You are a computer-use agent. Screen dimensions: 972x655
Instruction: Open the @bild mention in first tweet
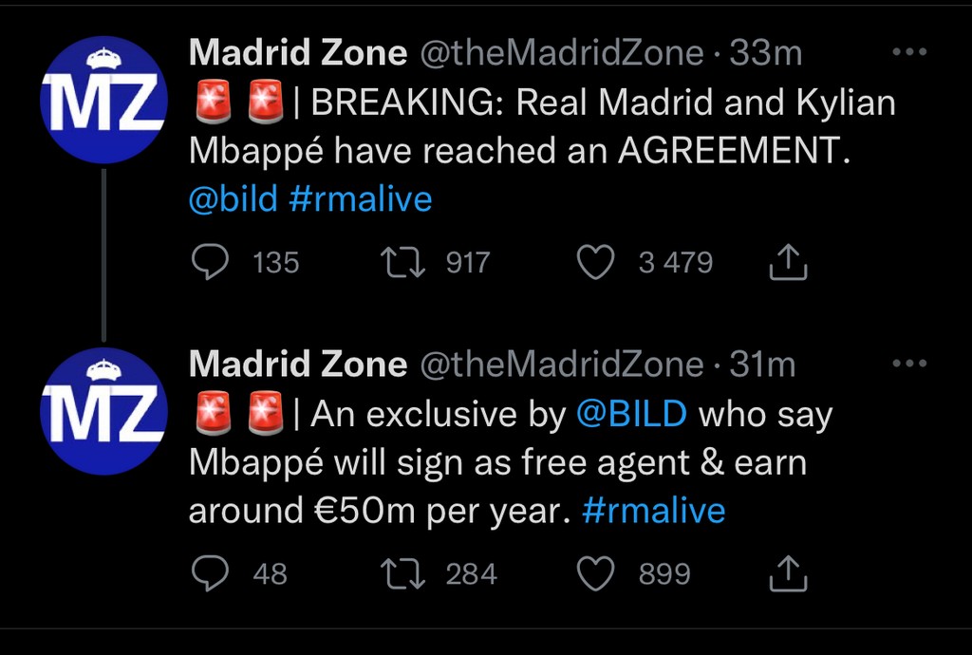point(234,199)
